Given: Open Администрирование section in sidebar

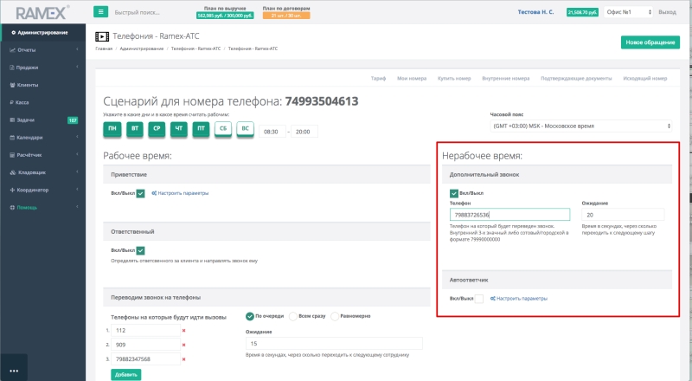Looking at the screenshot, I should click(42, 32).
